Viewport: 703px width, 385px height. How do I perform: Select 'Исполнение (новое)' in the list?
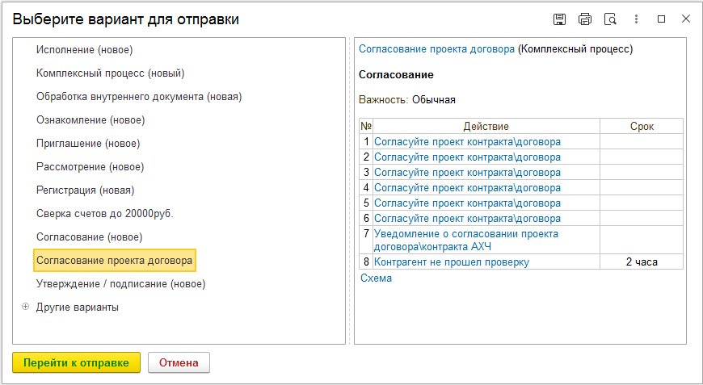click(x=85, y=50)
